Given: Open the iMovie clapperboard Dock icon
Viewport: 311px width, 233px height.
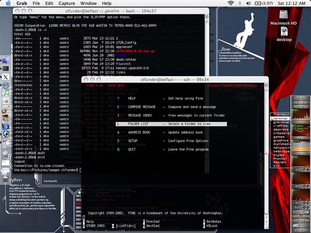Looking at the screenshot, I should point(5,126).
